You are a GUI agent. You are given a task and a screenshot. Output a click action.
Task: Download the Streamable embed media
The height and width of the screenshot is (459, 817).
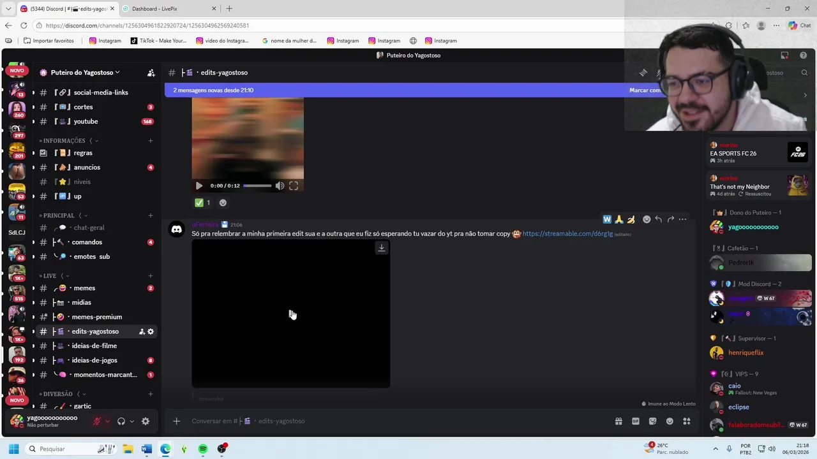[x=382, y=248]
